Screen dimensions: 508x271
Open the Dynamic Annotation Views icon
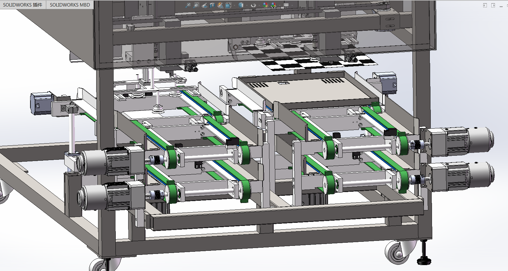point(220,5)
